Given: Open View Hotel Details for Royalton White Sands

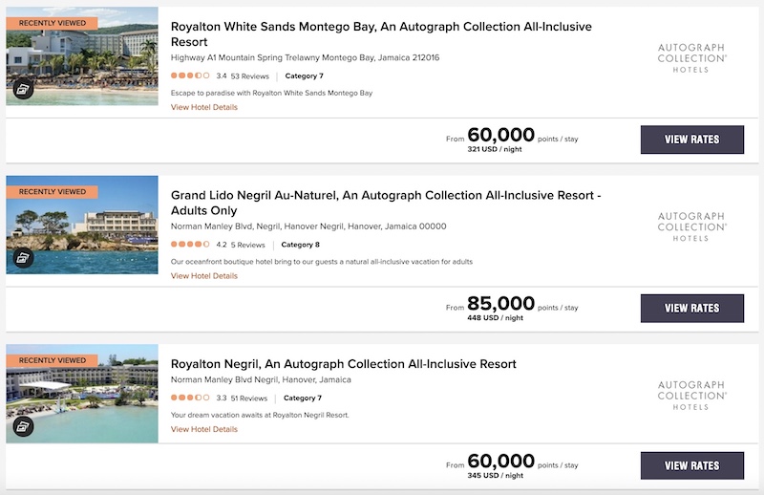Looking at the screenshot, I should (x=204, y=107).
